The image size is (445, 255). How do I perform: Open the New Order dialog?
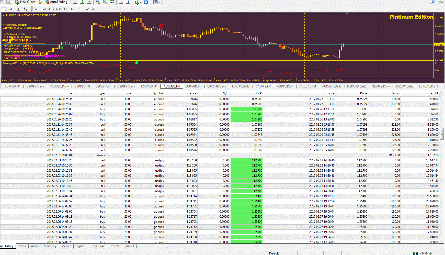coord(25,2)
